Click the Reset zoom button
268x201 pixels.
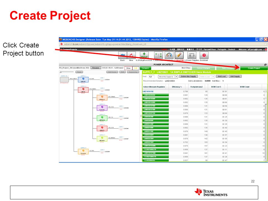click(x=79, y=72)
